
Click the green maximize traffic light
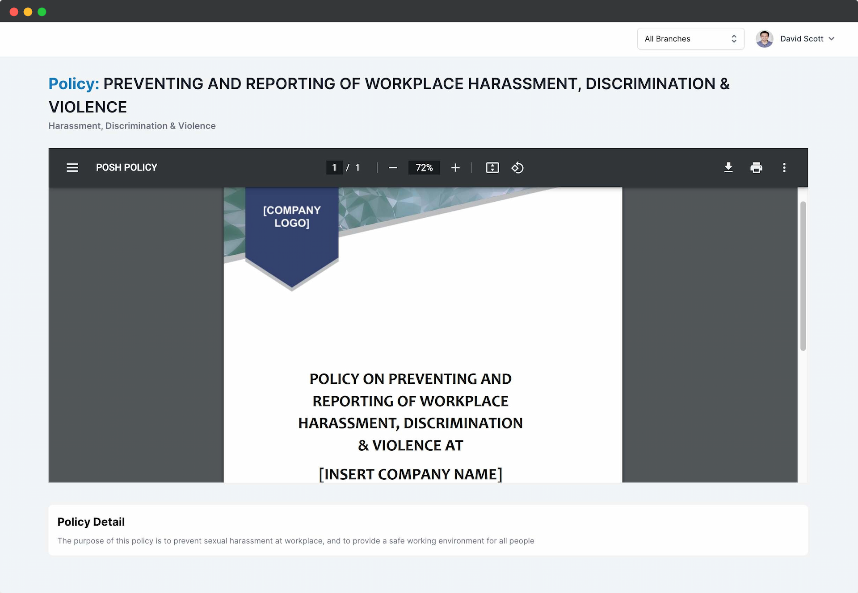(42, 12)
